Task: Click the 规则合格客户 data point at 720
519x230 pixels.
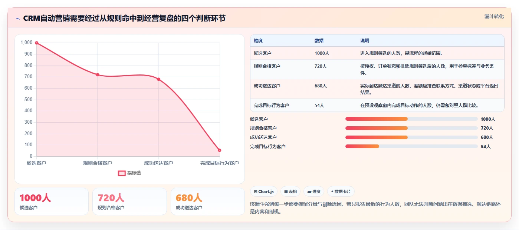Action: pyautogui.click(x=98, y=74)
